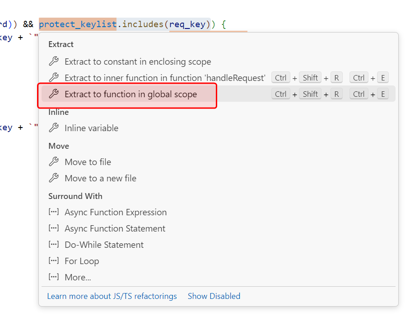Click Show Disabled refactorings link
The image size is (410, 317).
[x=214, y=296]
